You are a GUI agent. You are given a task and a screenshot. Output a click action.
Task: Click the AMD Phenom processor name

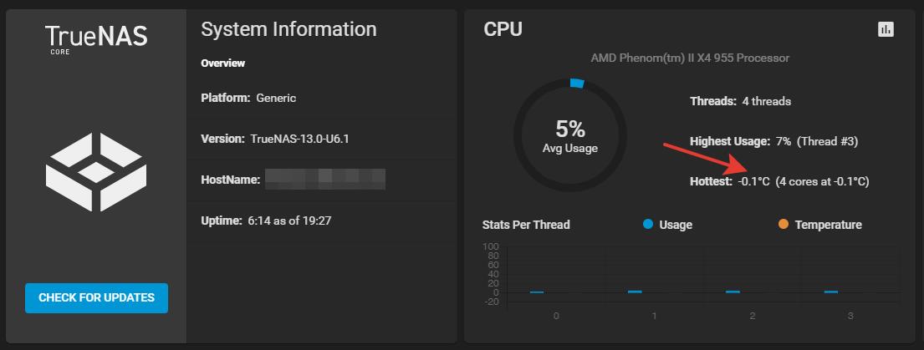(690, 58)
